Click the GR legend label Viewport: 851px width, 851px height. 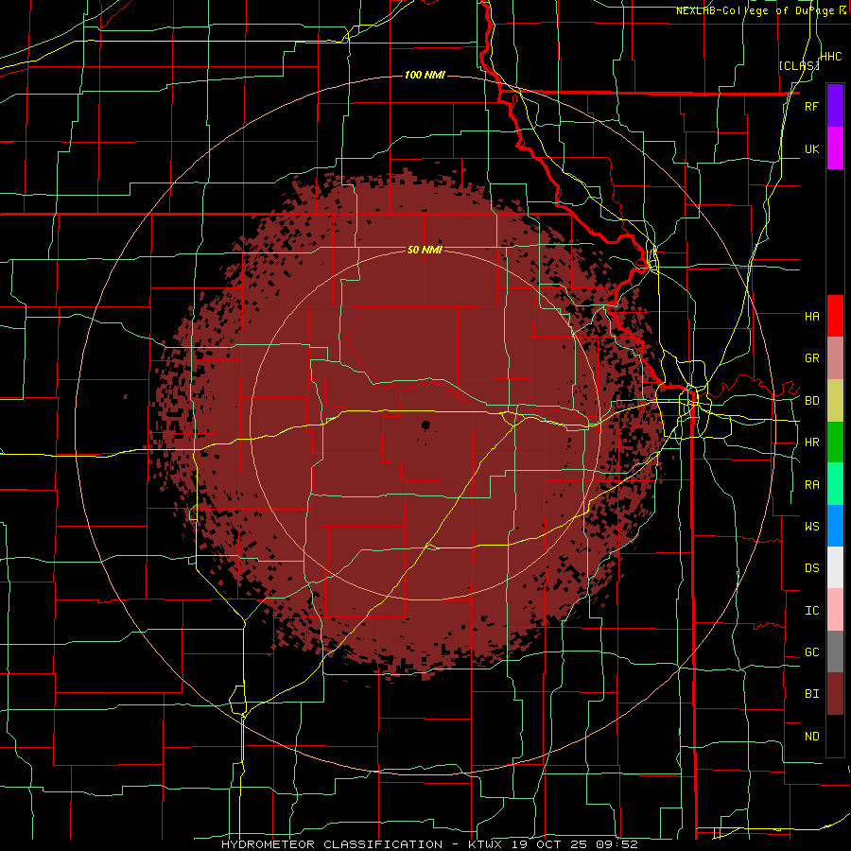pyautogui.click(x=811, y=358)
